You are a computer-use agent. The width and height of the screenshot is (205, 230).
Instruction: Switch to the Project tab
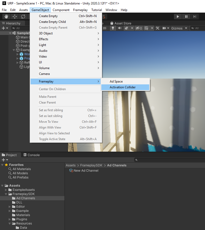9,155
